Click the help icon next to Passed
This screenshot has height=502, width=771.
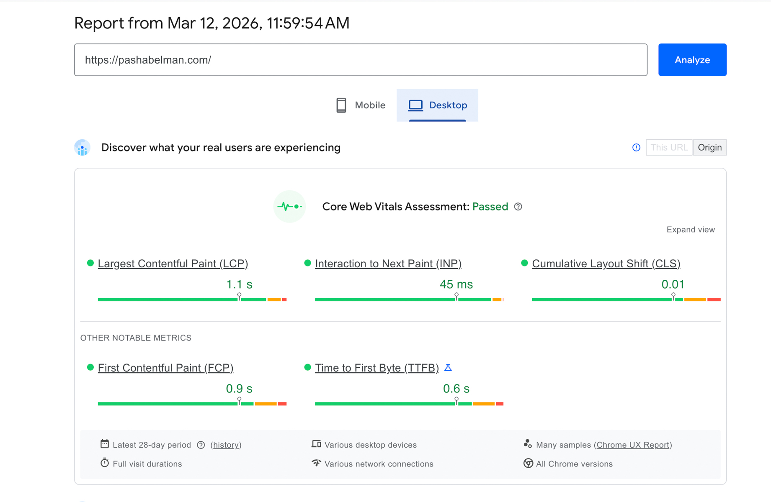pyautogui.click(x=518, y=207)
